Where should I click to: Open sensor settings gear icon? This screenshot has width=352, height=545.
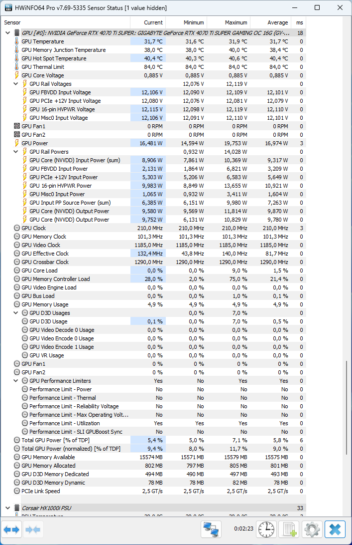tap(312, 530)
